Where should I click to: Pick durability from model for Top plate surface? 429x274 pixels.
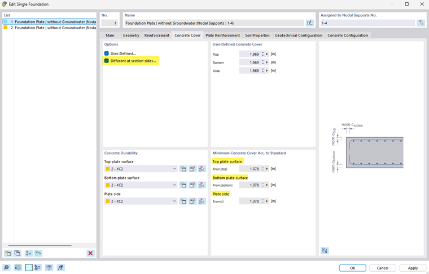pos(202,169)
